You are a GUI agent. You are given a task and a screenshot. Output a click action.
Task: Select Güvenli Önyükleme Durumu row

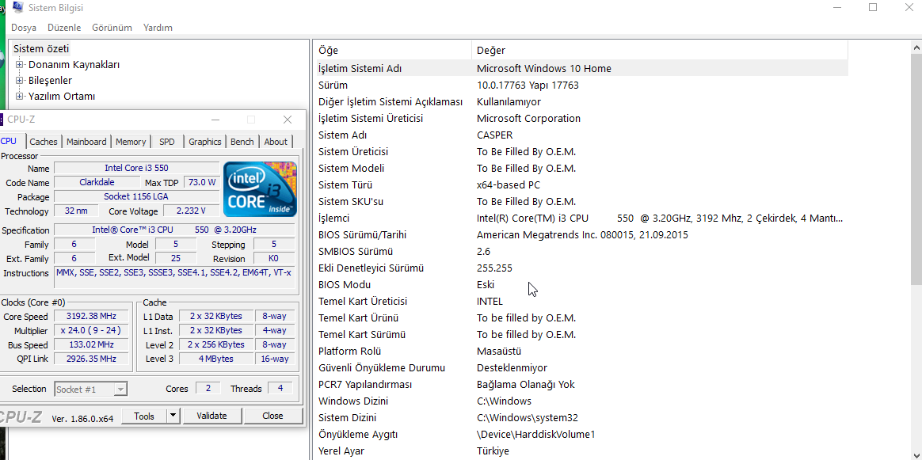coord(582,368)
